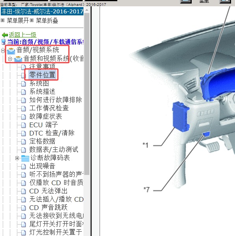
Task: Open ECU 端子 entry
Action: (x=44, y=125)
